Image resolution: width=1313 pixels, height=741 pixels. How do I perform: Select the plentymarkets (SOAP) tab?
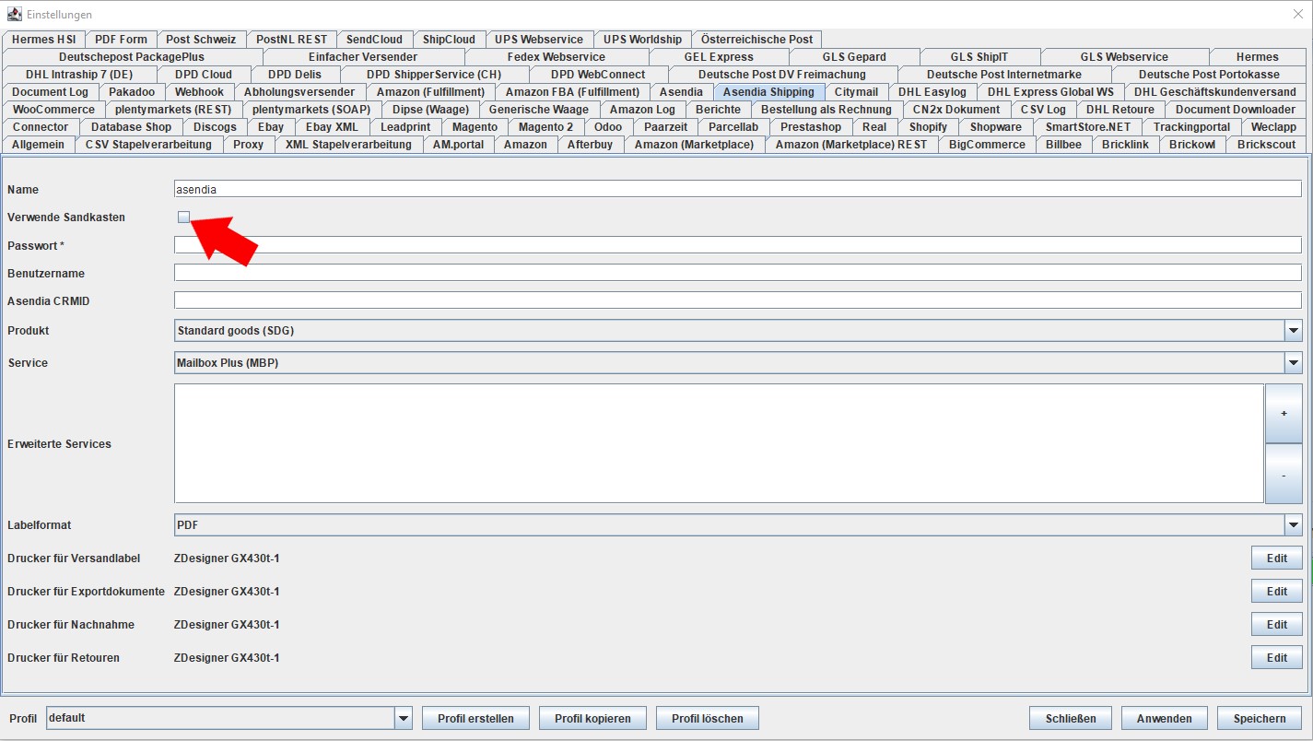(x=311, y=110)
